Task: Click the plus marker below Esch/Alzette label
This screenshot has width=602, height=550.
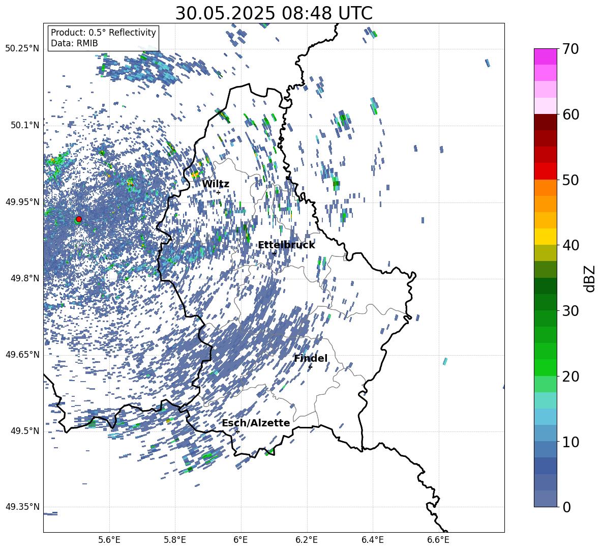Action: pos(237,431)
